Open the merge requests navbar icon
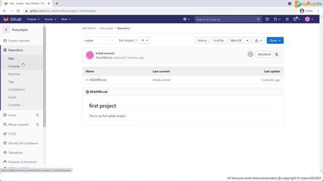Image resolution: width=323 pixels, height=181 pixels. pos(277,19)
